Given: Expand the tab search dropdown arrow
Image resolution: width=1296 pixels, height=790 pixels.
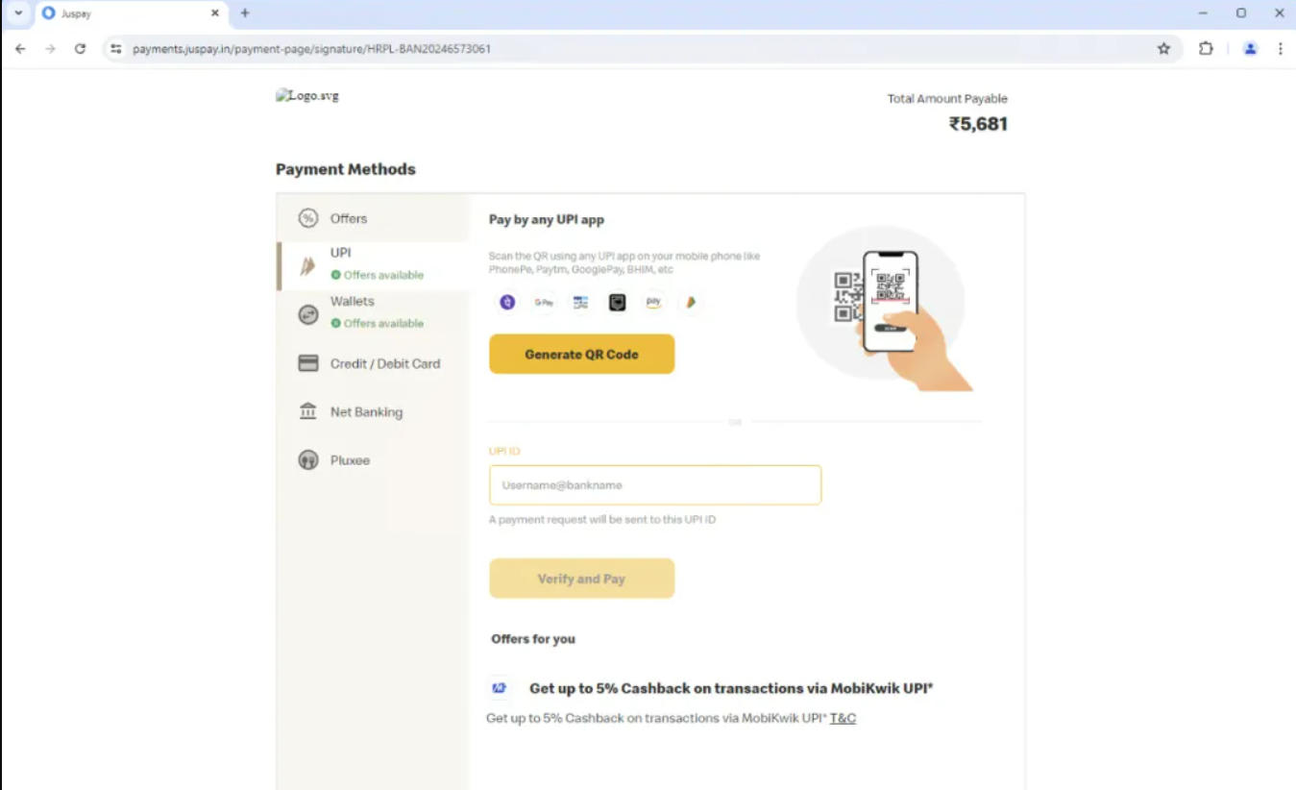Looking at the screenshot, I should click(x=17, y=13).
